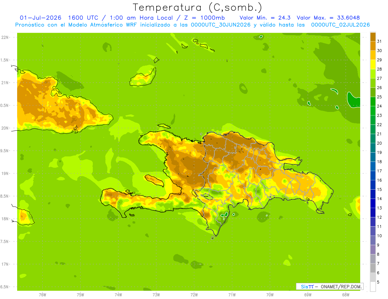
Task: Click the "22N" latitude axis label
Action: pyautogui.click(x=5, y=37)
